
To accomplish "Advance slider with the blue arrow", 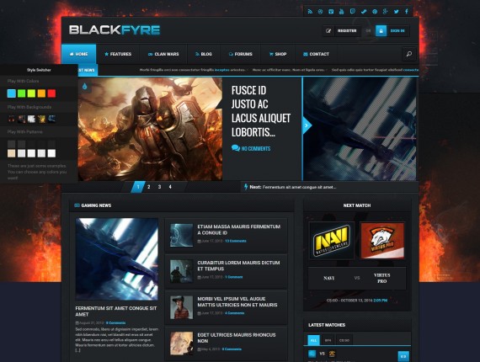I will pyautogui.click(x=307, y=125).
